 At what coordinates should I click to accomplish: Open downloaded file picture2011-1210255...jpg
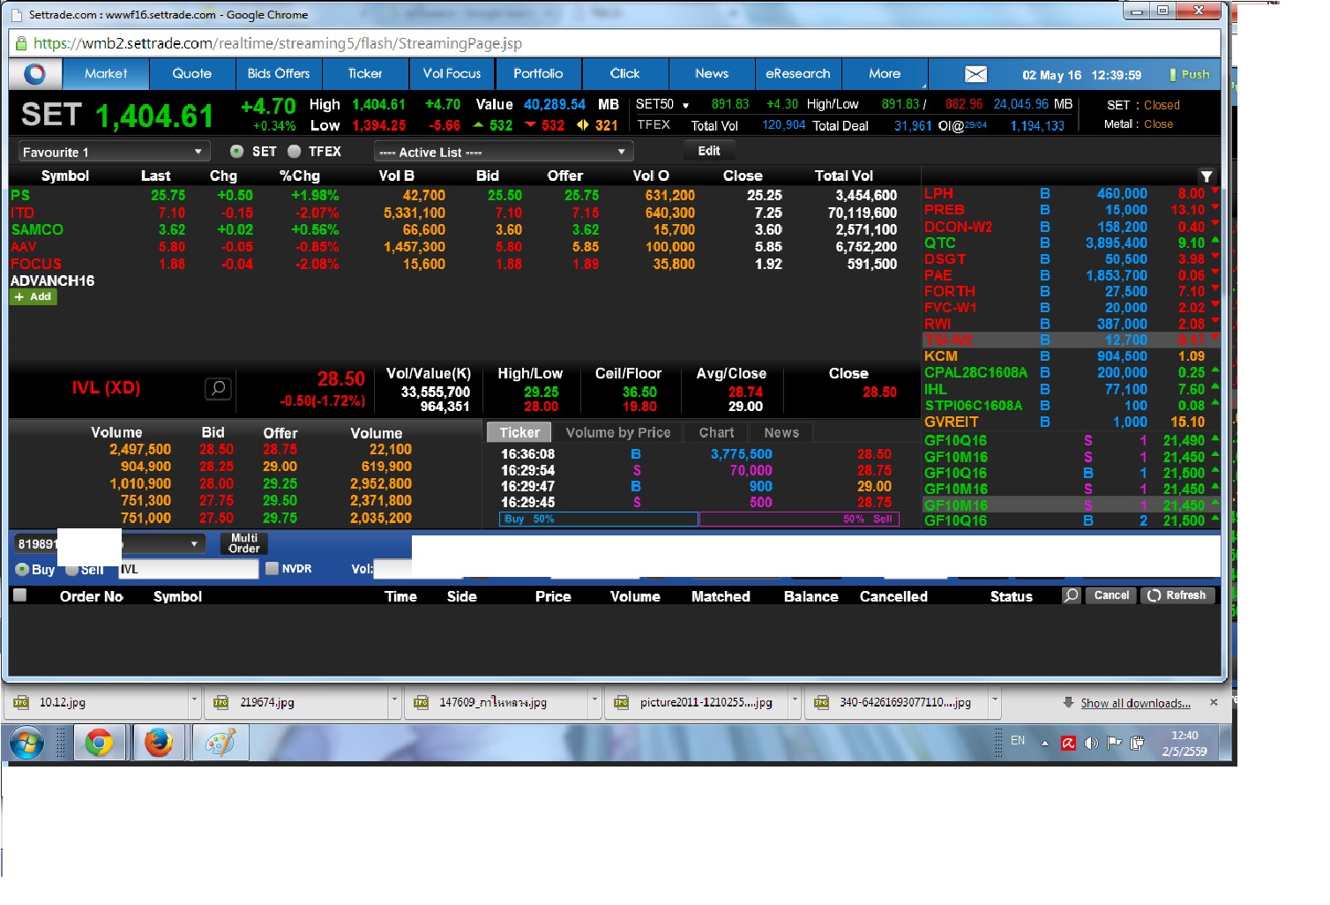point(697,702)
